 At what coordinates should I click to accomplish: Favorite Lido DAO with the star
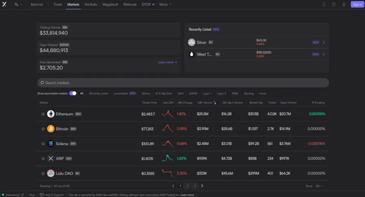pyautogui.click(x=43, y=173)
